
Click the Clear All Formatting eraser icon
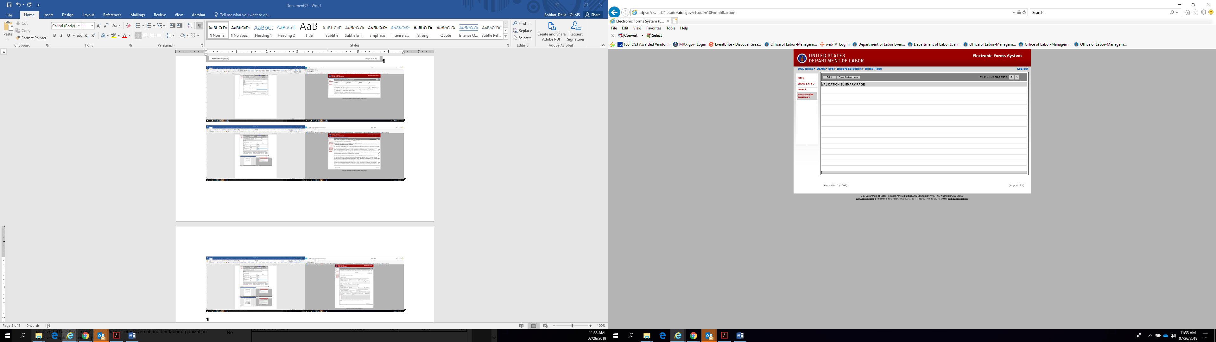pyautogui.click(x=128, y=26)
